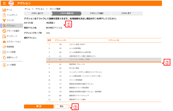Select the STEP1.値入力 step
Image resolution: width=173 pixels, height=111 pixels.
(x=38, y=13)
